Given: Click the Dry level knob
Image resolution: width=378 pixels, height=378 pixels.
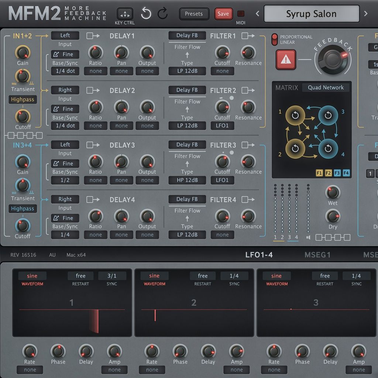Looking at the screenshot, I should [333, 216].
